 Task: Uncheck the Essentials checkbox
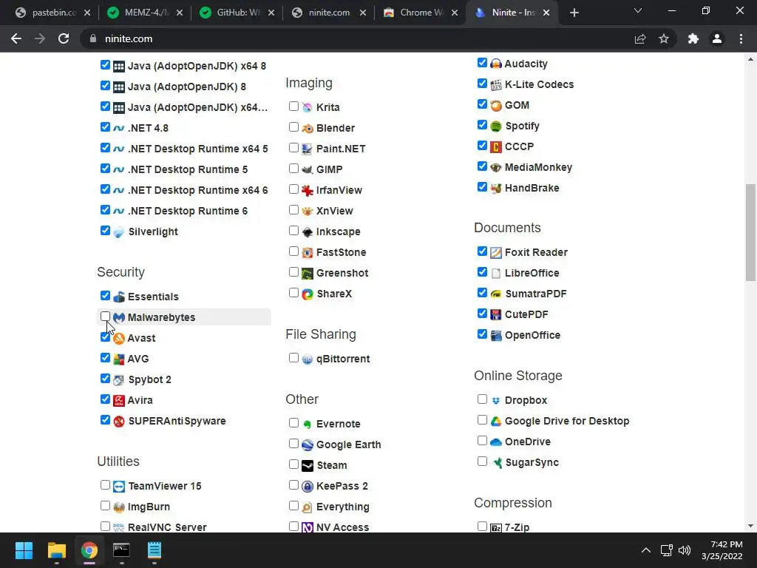click(105, 296)
